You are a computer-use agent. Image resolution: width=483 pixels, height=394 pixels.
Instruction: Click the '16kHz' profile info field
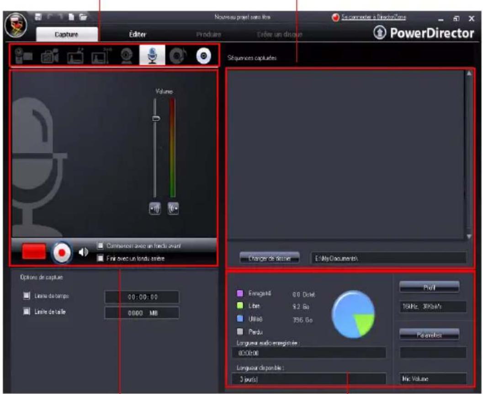click(433, 307)
